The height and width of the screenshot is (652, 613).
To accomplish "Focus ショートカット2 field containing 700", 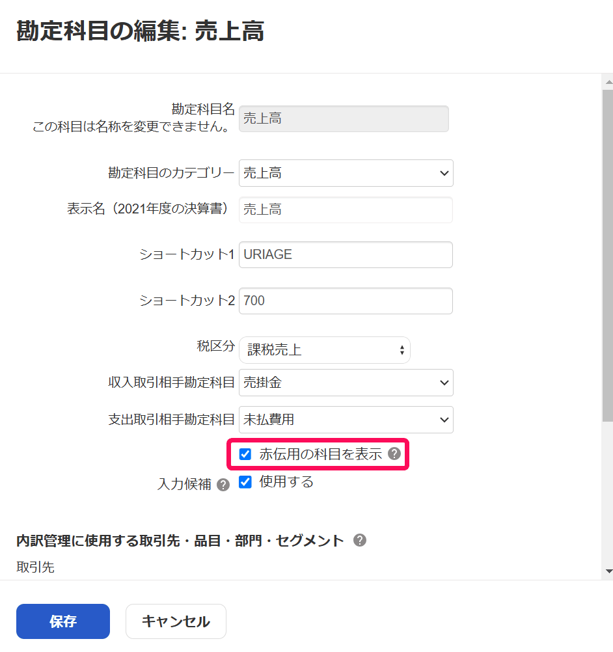I will point(346,301).
